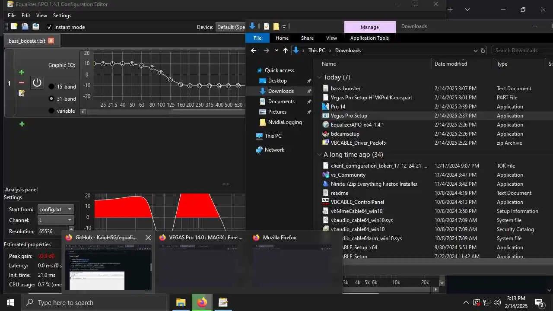Add a filter above Graphic EQ with green plus
The height and width of the screenshot is (311, 553).
point(22,72)
